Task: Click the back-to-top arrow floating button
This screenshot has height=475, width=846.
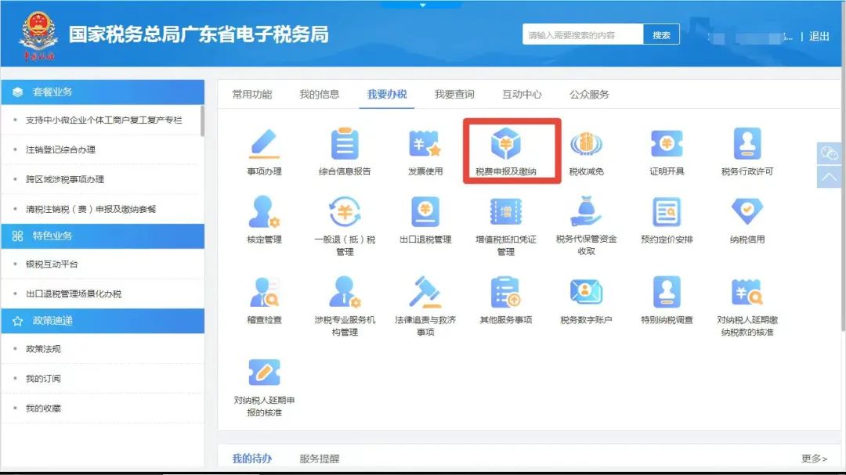Action: [830, 177]
